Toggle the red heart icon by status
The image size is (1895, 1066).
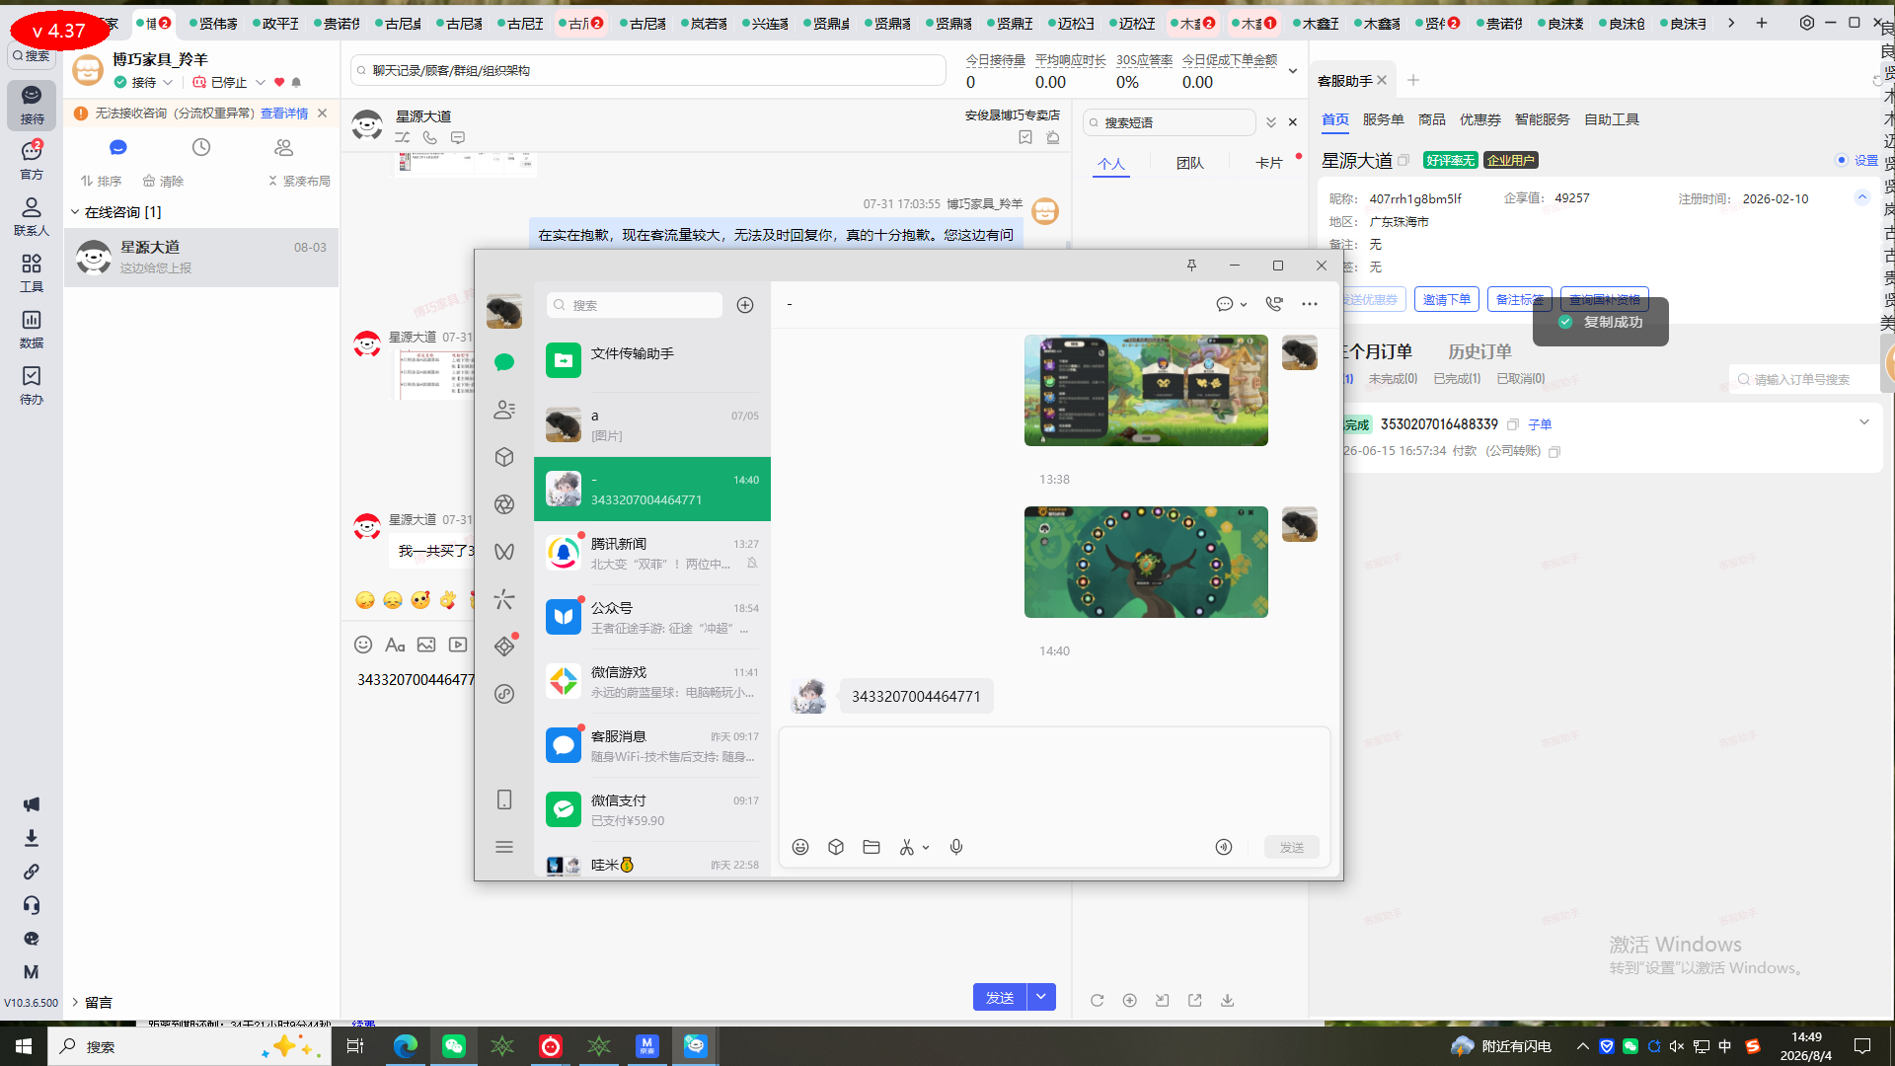(x=279, y=83)
